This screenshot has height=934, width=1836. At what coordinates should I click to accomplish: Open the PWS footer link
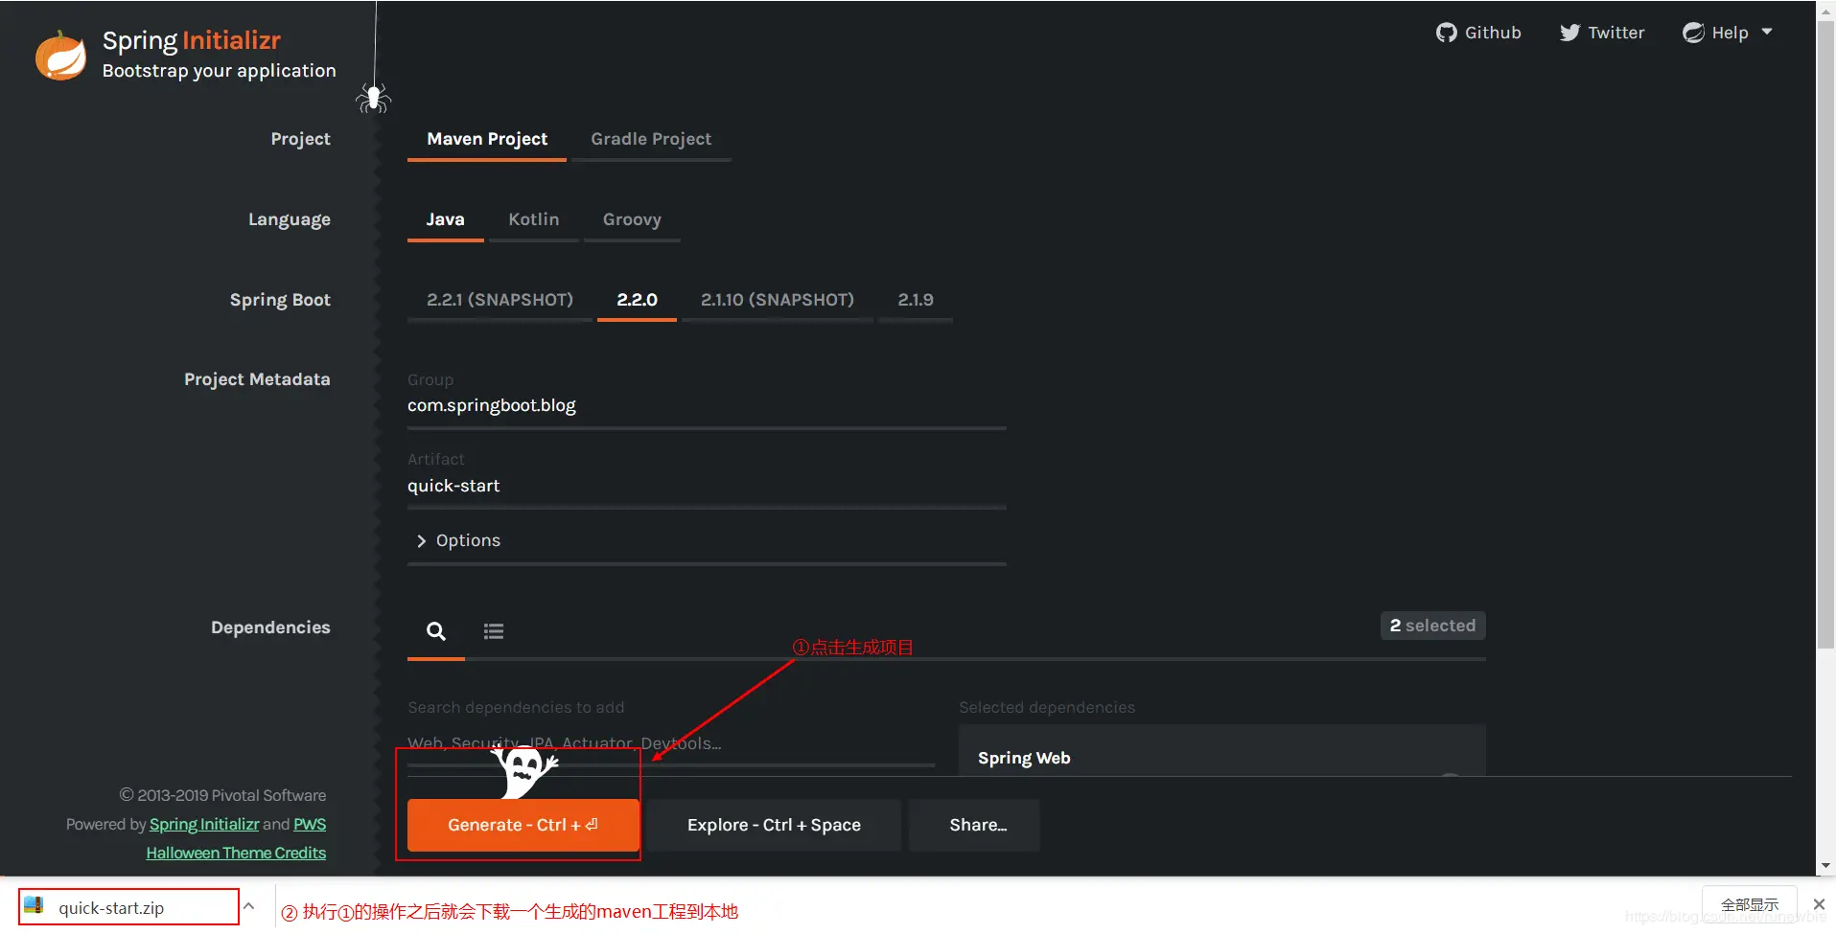point(310,824)
